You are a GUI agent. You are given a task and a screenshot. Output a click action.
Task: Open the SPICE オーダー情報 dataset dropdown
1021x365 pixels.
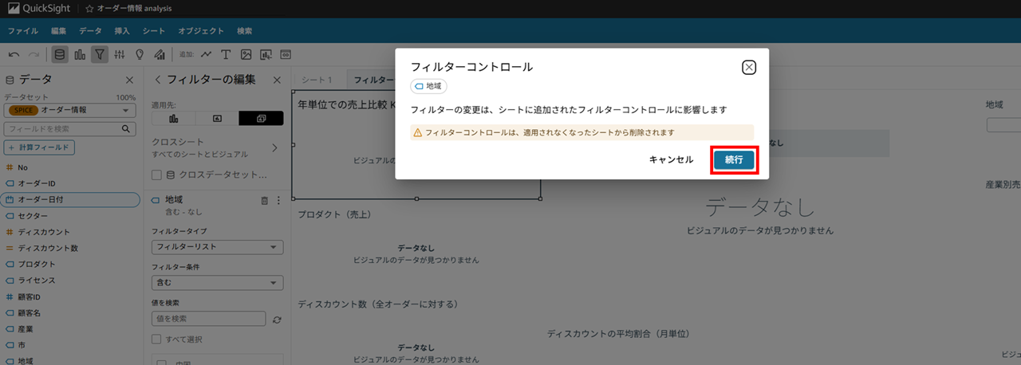(70, 110)
